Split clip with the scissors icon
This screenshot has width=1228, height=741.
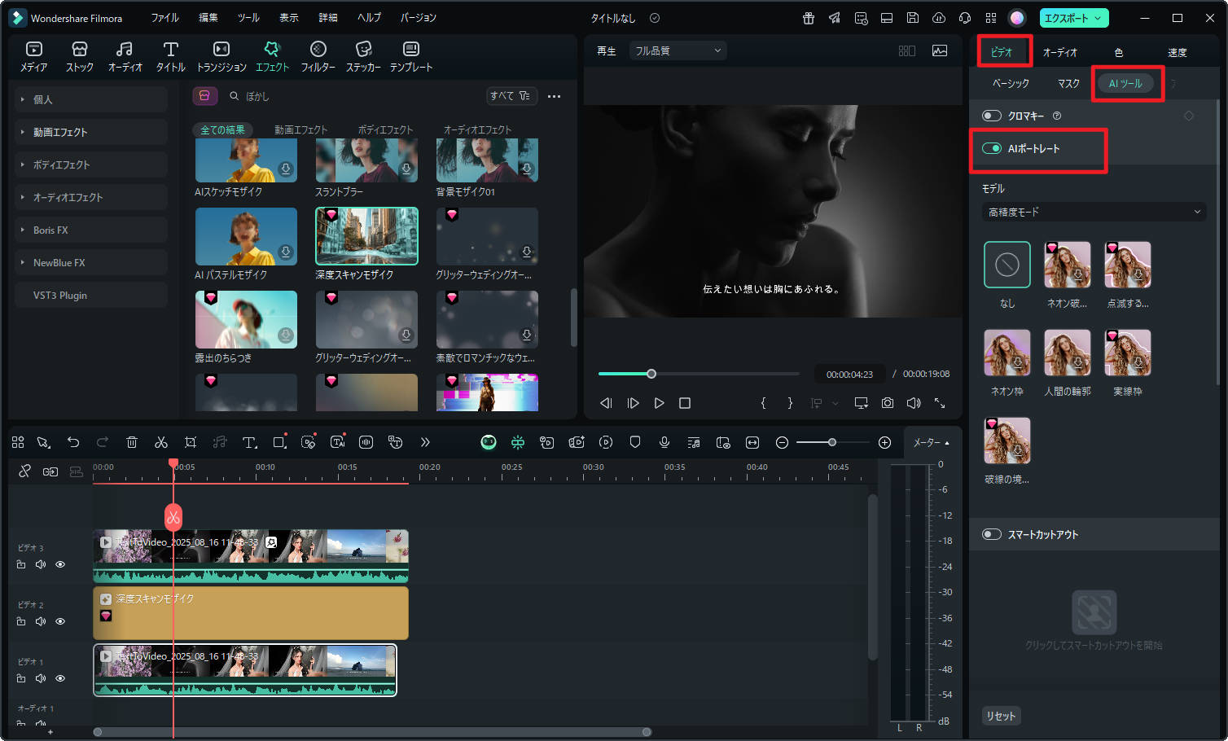pos(161,442)
